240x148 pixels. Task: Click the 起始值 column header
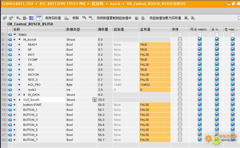point(126,29)
